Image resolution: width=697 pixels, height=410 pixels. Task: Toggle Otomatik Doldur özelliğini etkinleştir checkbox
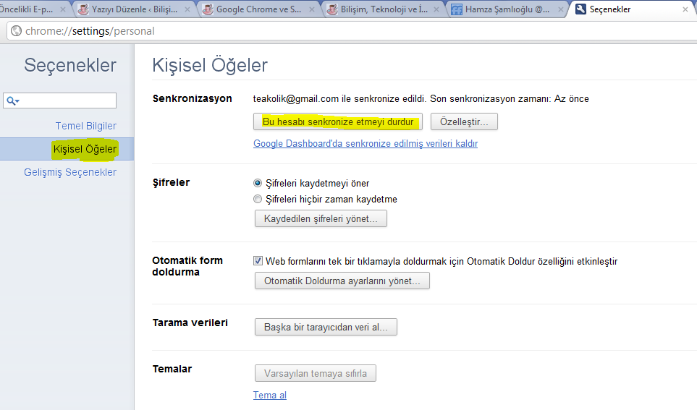coord(258,261)
